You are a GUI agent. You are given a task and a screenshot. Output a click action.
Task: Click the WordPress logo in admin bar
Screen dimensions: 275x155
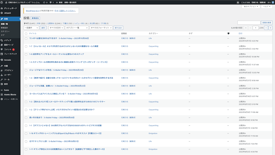pos(2,2)
